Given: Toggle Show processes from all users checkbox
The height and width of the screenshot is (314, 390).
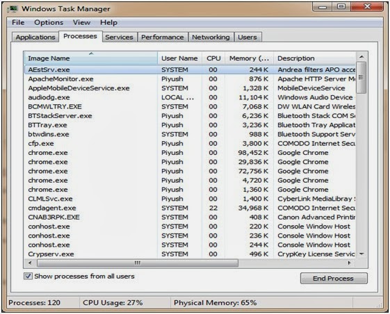Looking at the screenshot, I should [x=28, y=276].
